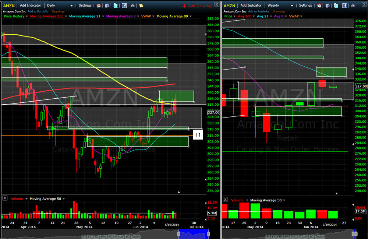Click the Facebook share icon on Daily chart

[124, 6]
